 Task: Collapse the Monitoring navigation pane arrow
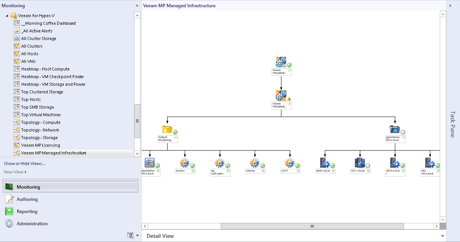tap(137, 6)
